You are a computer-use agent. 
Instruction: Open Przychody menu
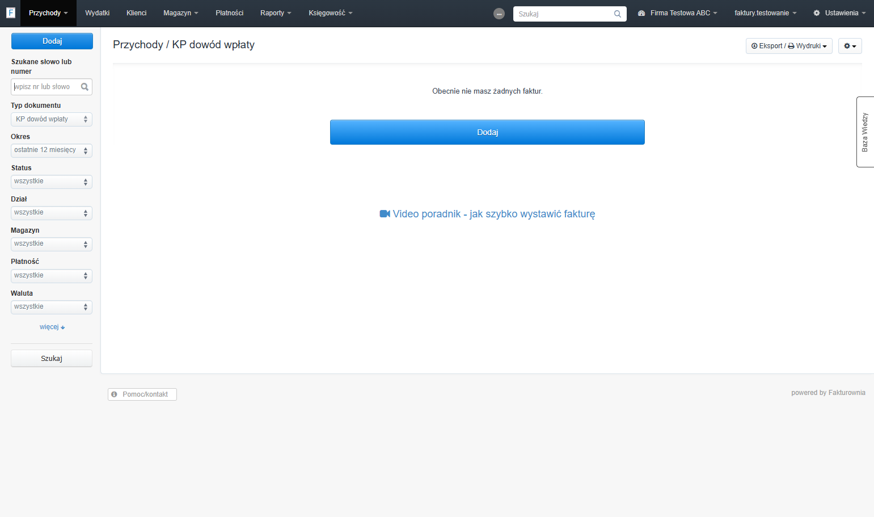click(48, 13)
